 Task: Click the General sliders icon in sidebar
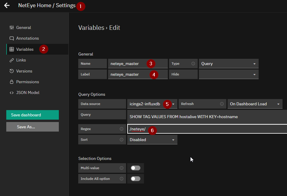point(12,27)
